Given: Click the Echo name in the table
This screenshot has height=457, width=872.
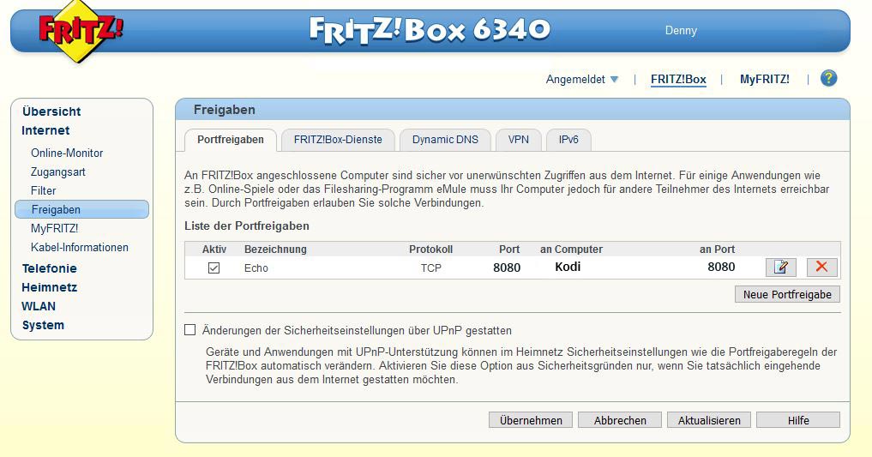Looking at the screenshot, I should pos(256,268).
